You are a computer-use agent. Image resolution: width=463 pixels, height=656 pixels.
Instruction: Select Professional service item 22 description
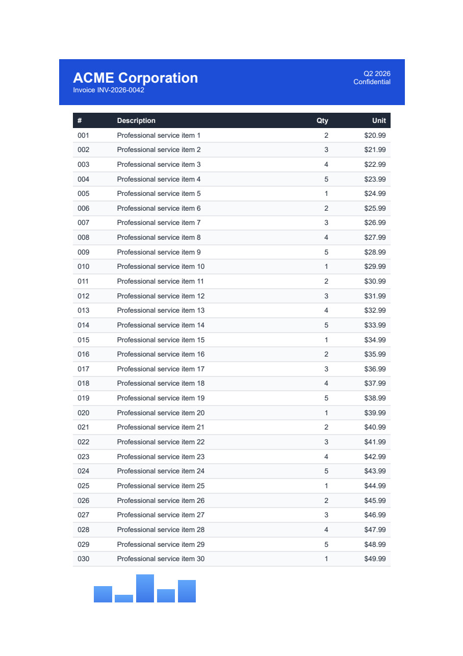(x=161, y=442)
